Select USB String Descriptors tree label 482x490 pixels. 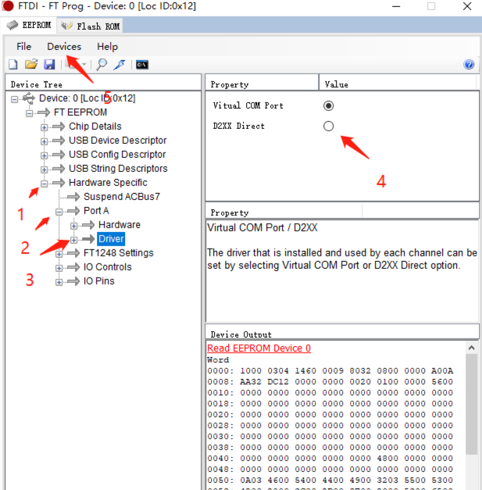[118, 169]
